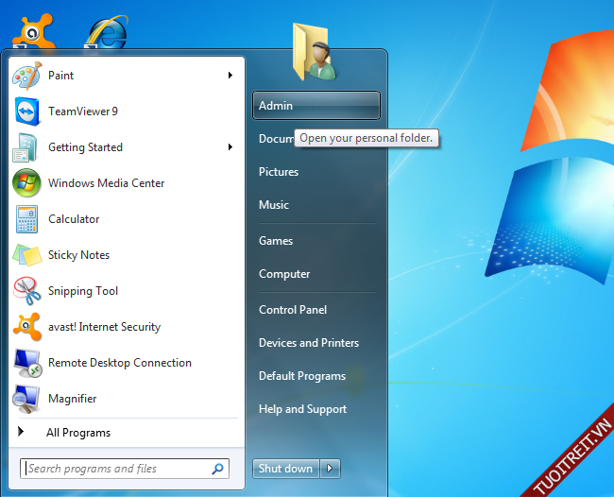Viewport: 614px width, 497px height.
Task: Open Calculator using its icon
Action: click(26, 219)
